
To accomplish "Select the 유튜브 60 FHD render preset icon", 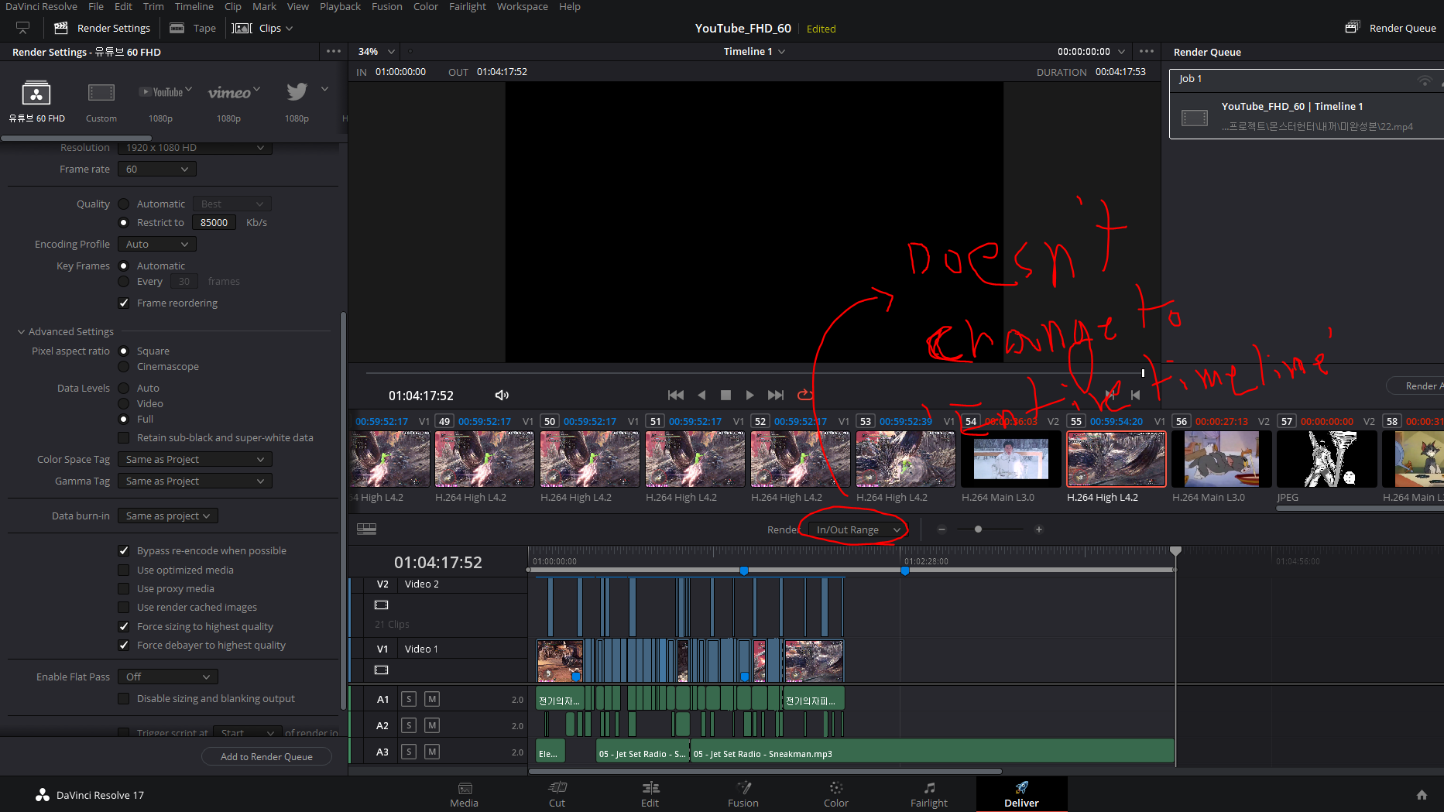I will 36,93.
